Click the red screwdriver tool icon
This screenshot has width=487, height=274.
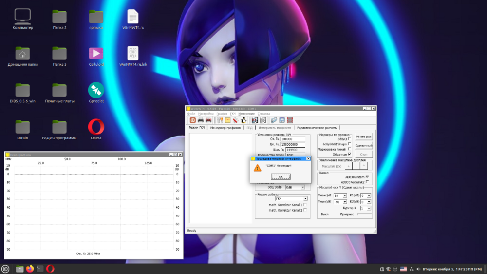click(235, 120)
